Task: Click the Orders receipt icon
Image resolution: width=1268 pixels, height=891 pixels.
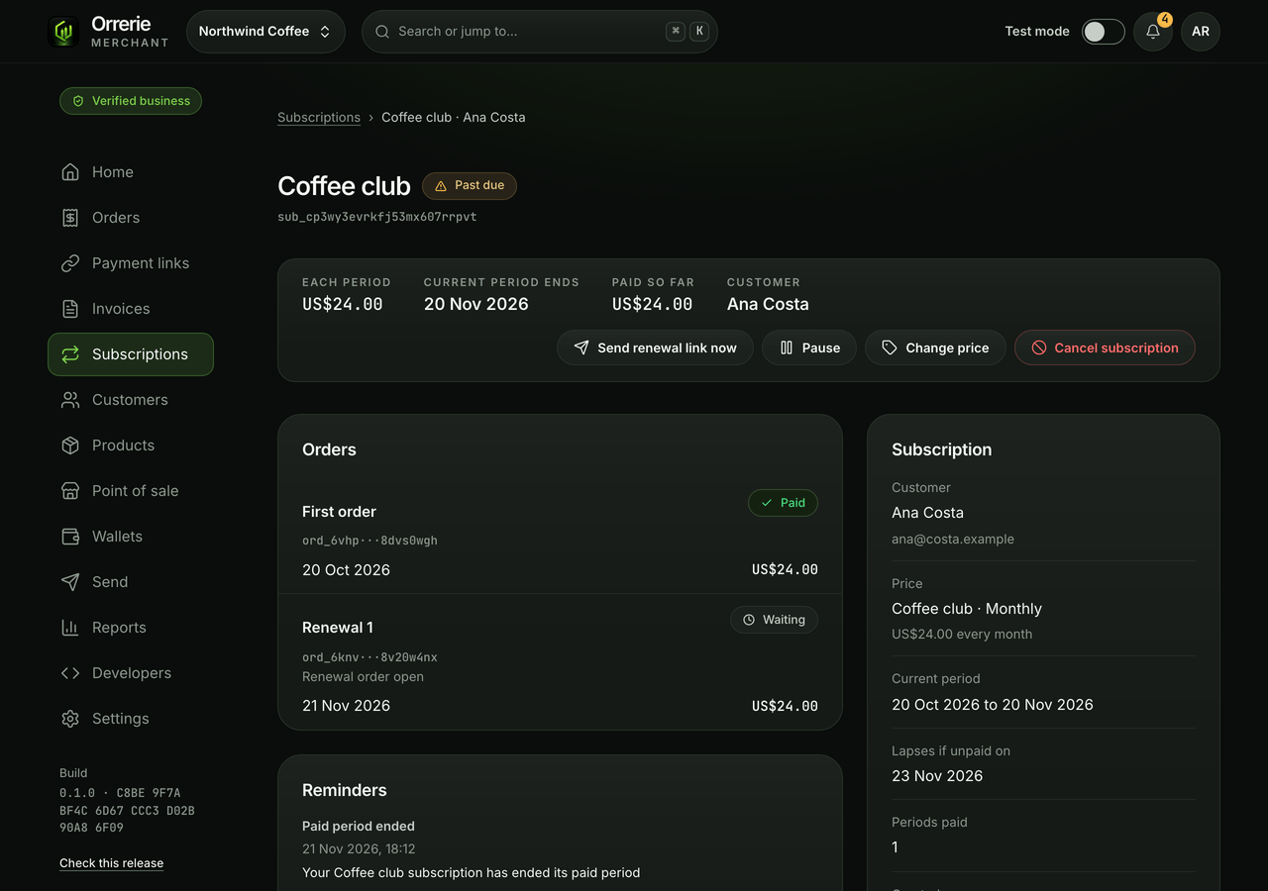Action: click(x=70, y=218)
